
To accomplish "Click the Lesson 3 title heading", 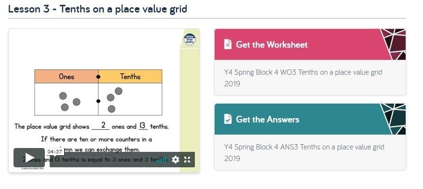I will [x=97, y=9].
